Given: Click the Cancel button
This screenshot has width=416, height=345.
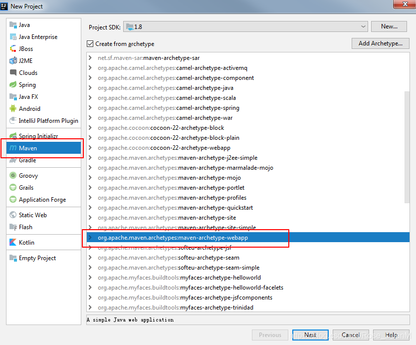Looking at the screenshot, I should pyautogui.click(x=351, y=335).
